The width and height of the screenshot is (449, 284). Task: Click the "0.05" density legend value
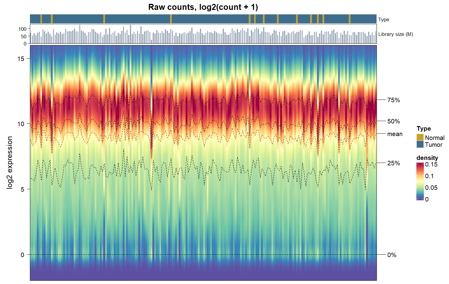point(431,188)
